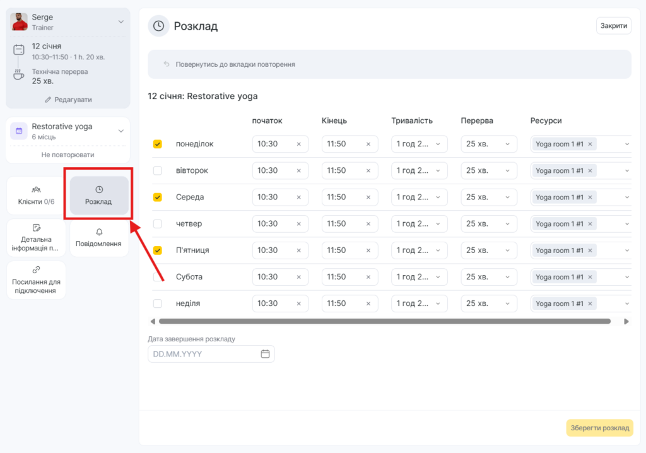The image size is (646, 453).
Task: Clear the Monday start time with the x icon
Action: click(298, 144)
